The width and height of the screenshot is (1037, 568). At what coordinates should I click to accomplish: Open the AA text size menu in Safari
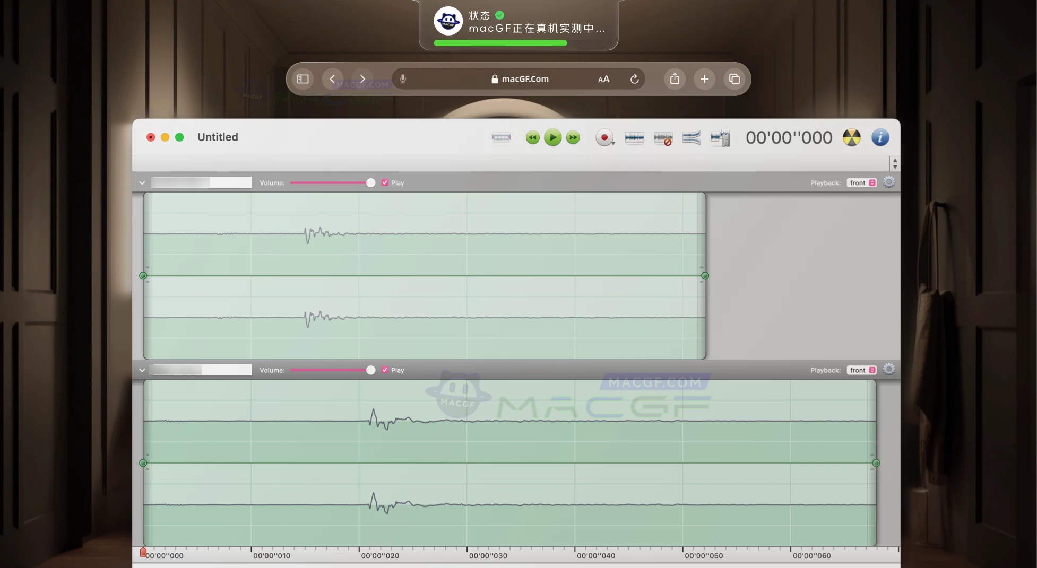click(603, 78)
